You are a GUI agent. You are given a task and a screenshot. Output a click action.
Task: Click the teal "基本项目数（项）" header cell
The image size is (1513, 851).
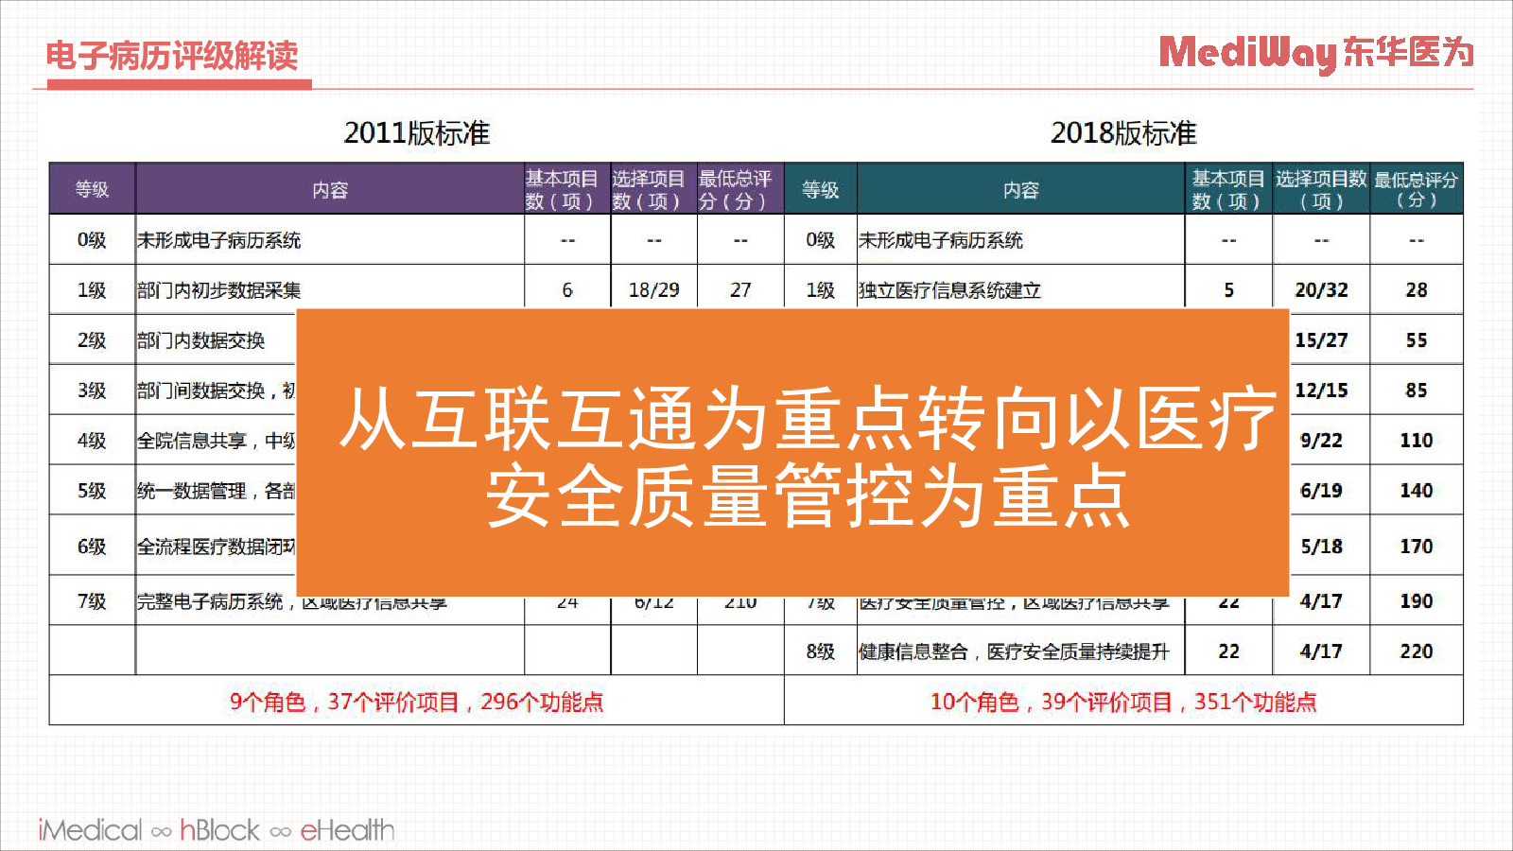1228,189
